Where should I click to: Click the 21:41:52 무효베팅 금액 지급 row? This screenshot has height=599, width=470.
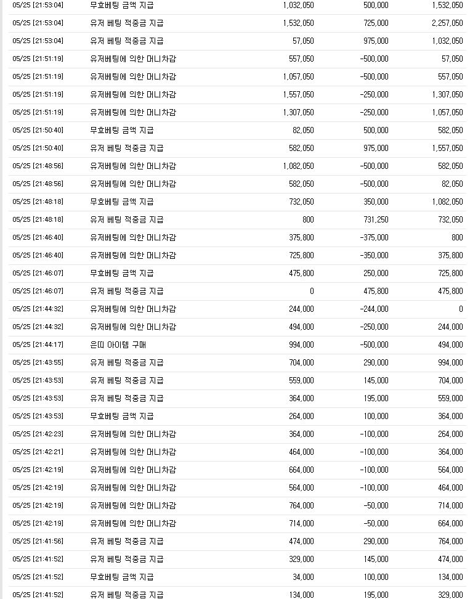click(238, 577)
